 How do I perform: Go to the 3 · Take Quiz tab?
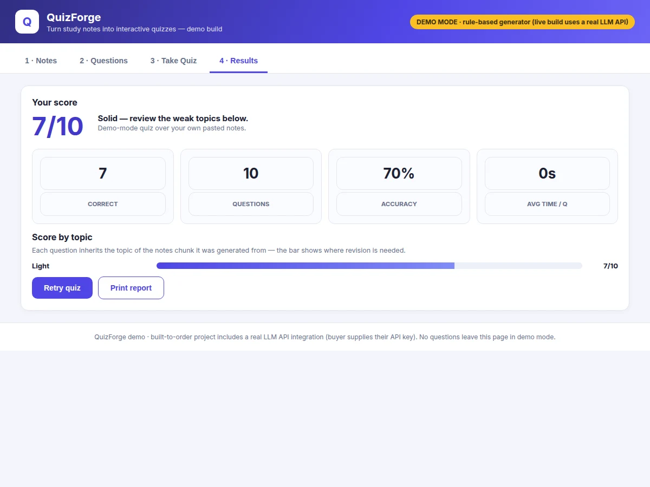click(173, 61)
